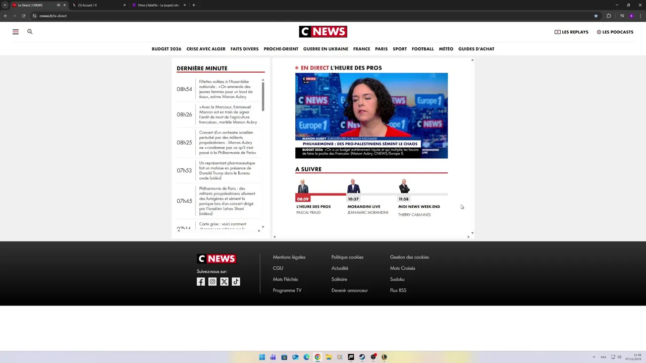The image size is (646, 363).
Task: Read the 07h53 représentant pharmaceutique article
Action: tap(227, 170)
